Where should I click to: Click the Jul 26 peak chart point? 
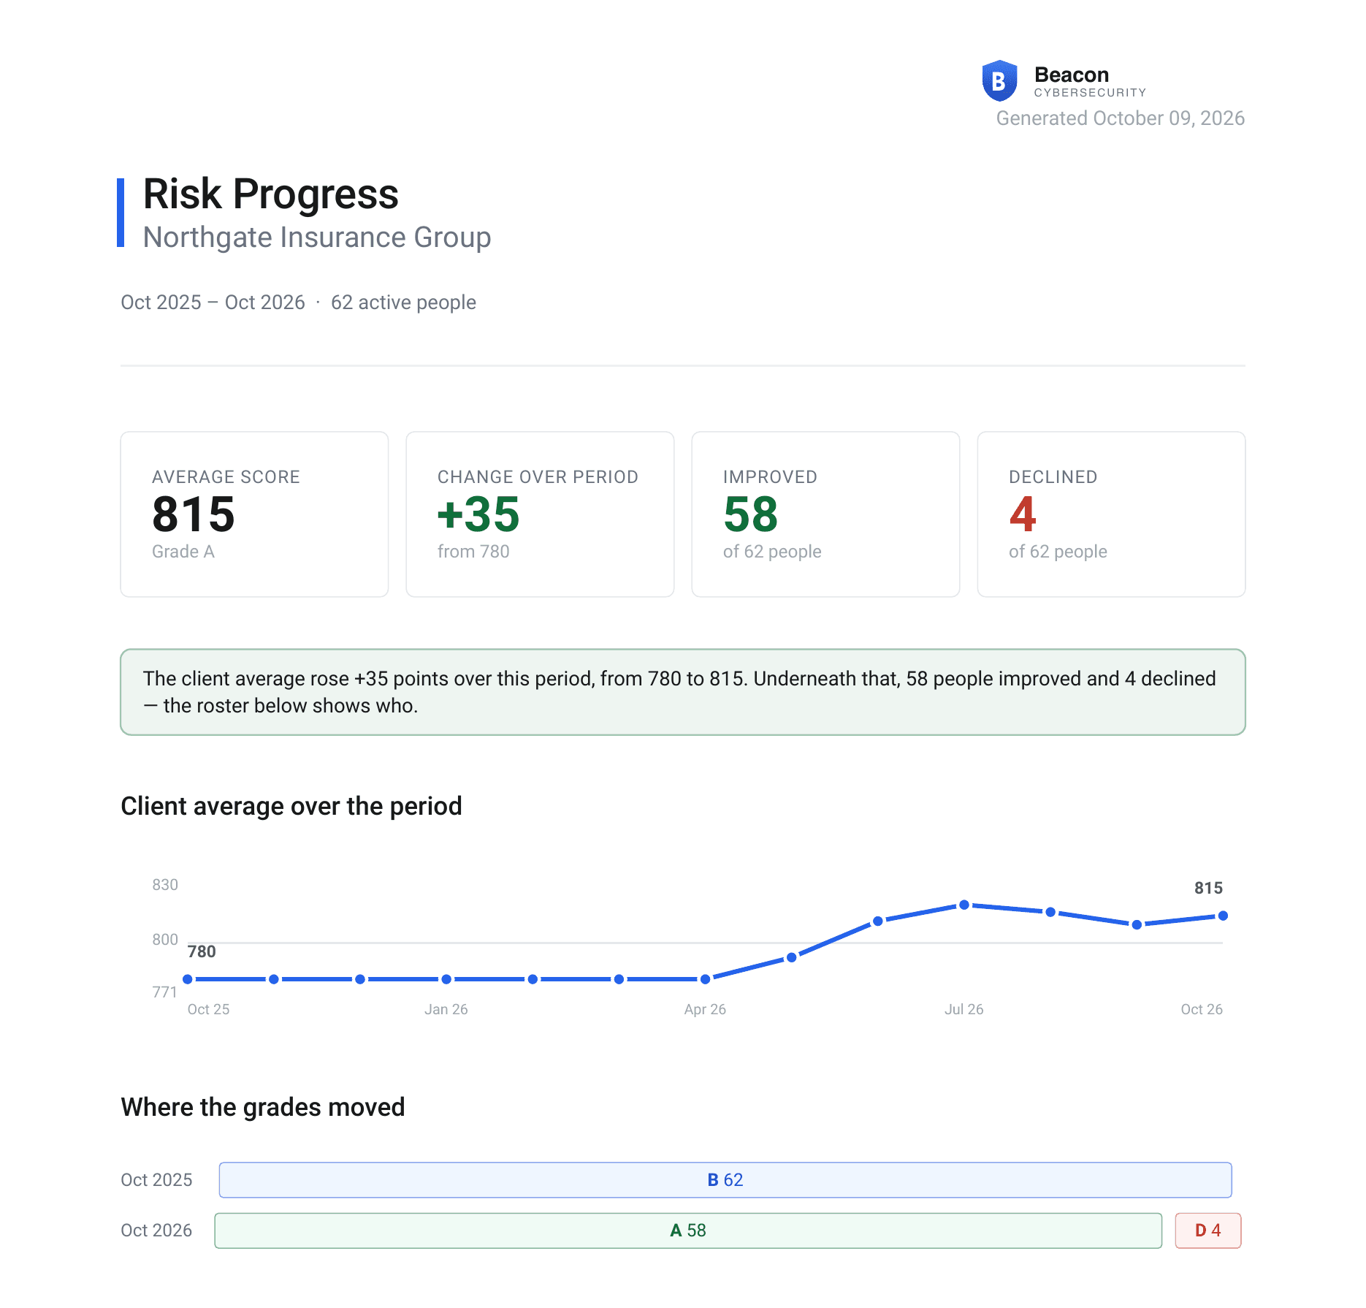click(x=964, y=905)
